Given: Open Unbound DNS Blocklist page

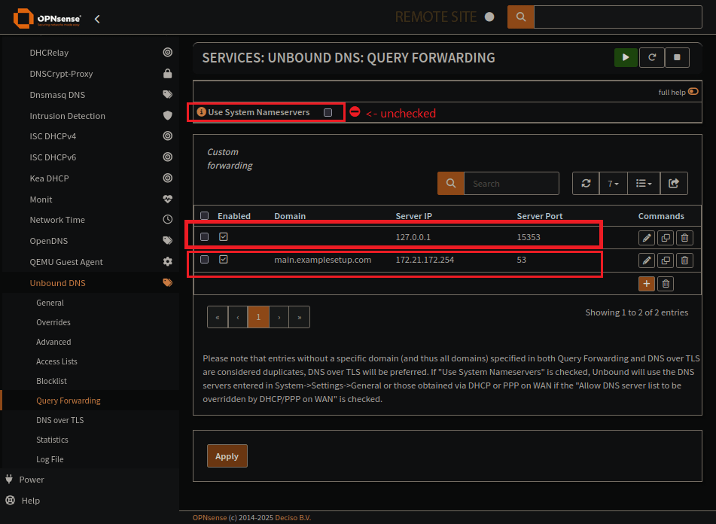Looking at the screenshot, I should tap(52, 381).
